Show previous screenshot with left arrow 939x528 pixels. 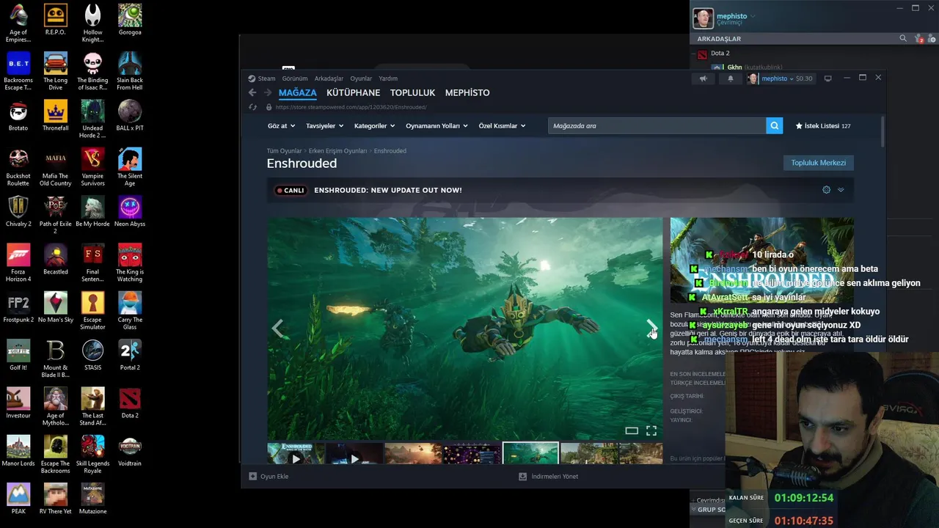(277, 328)
